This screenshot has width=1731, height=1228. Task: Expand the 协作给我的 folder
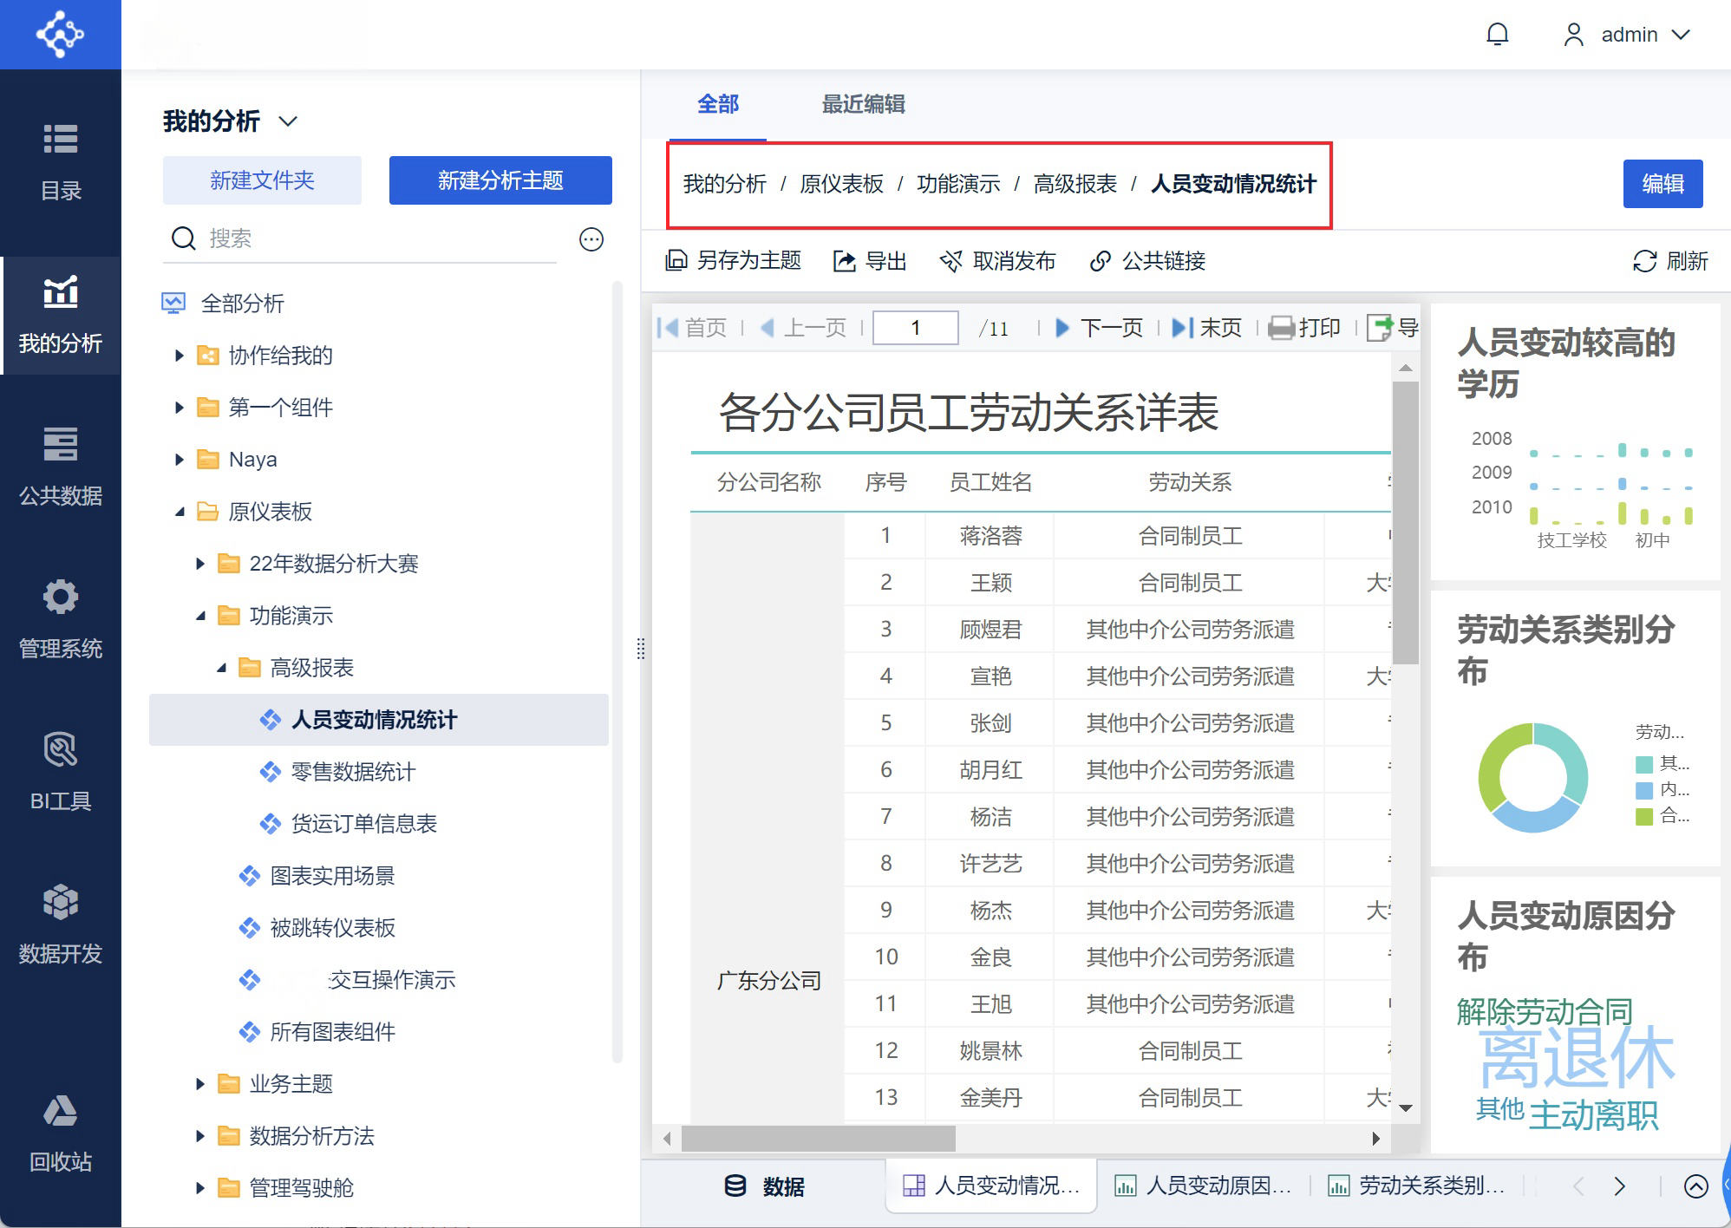point(180,356)
